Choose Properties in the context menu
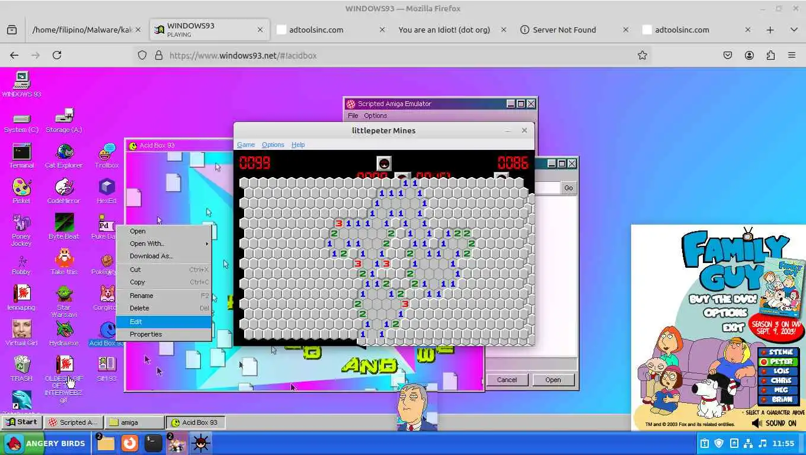This screenshot has width=806, height=455. pos(164,334)
